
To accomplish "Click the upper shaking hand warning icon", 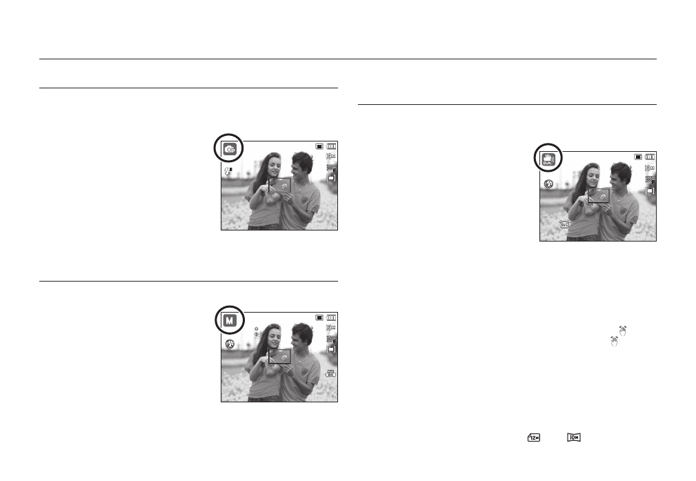I will pos(623,331).
